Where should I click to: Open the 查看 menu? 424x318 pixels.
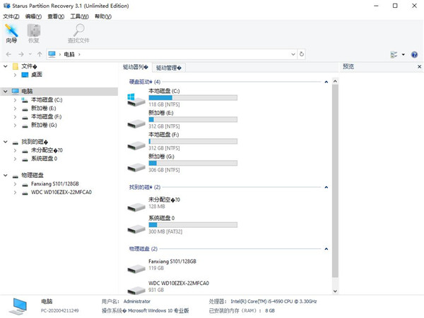coord(56,16)
